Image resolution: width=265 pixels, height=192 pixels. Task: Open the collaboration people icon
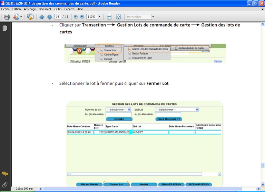point(16,17)
